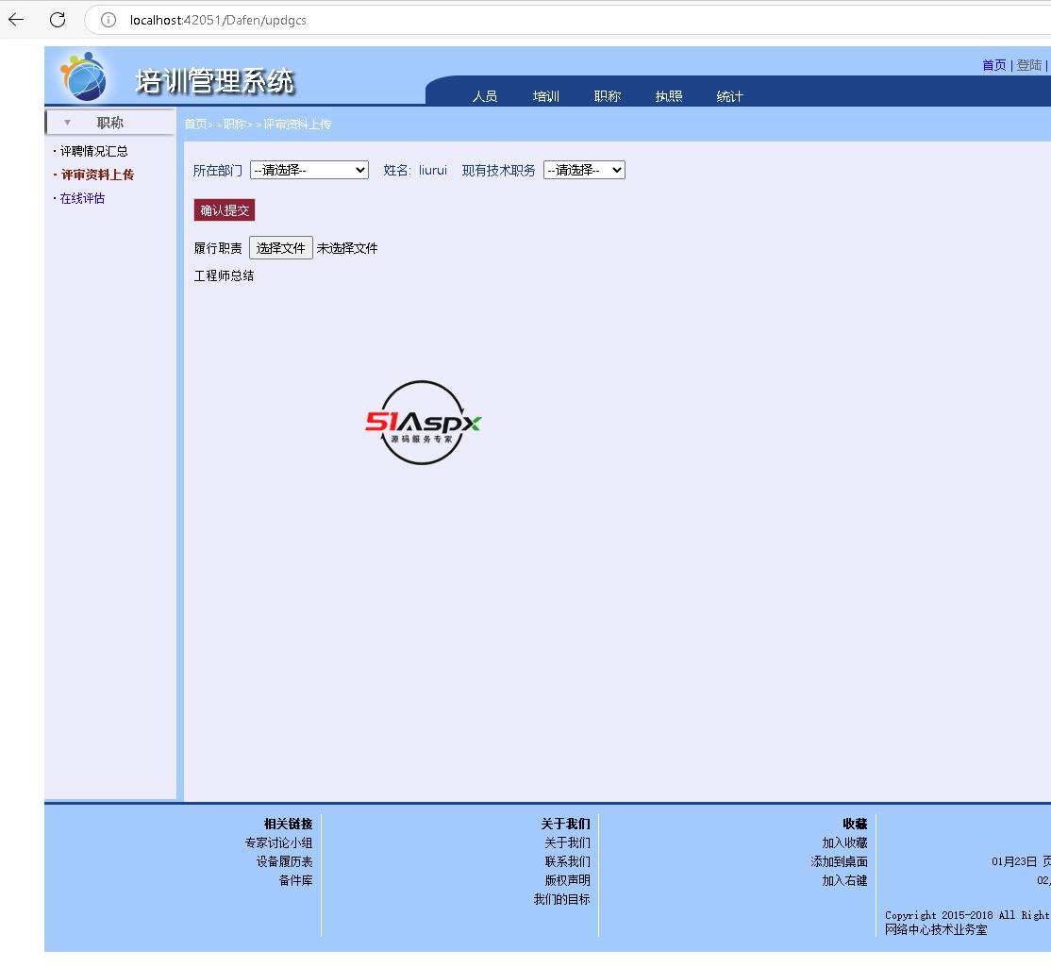
Task: Open 在线评估 in the sidebar
Action: pos(82,198)
